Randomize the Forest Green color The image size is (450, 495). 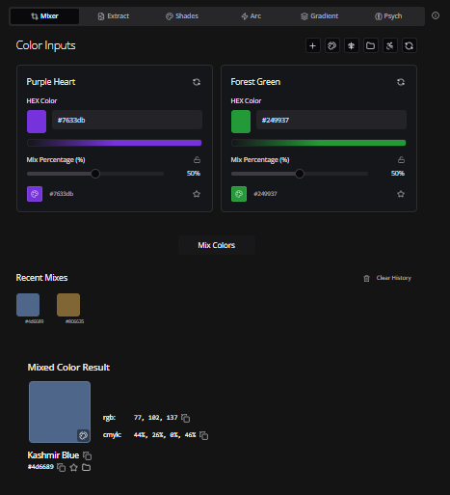point(401,82)
